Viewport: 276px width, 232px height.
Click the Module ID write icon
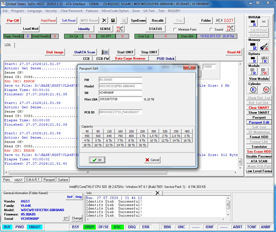pos(264,71)
